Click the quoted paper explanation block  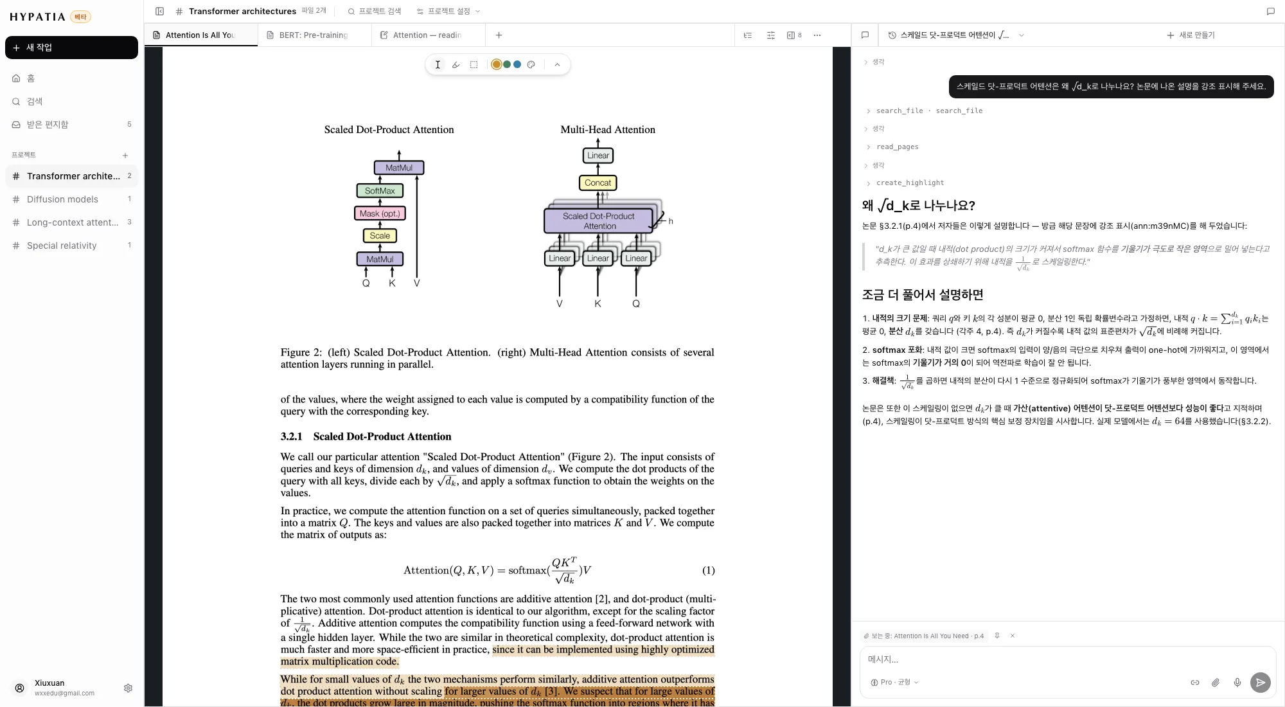[x=1068, y=257]
